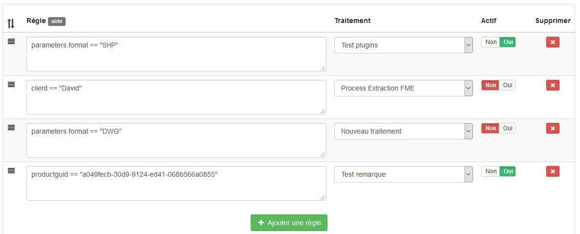Viewport: 580px width, 234px height.
Task: Click the Ajouter une règle button
Action: 289,223
